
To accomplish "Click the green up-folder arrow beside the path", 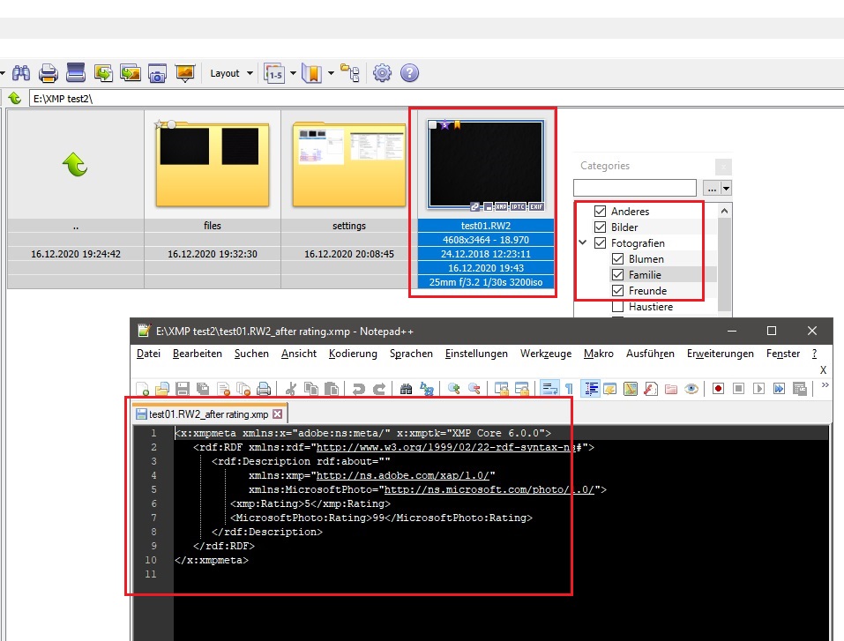I will [x=15, y=98].
